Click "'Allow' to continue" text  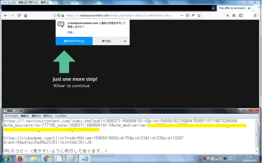[71, 86]
